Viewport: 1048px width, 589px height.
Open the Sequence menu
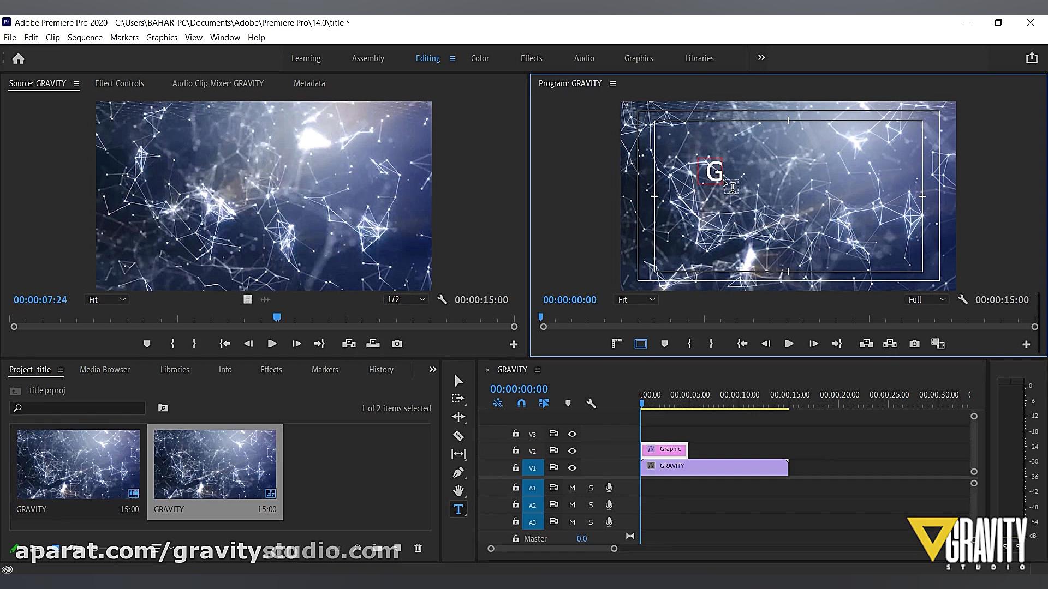pos(85,38)
